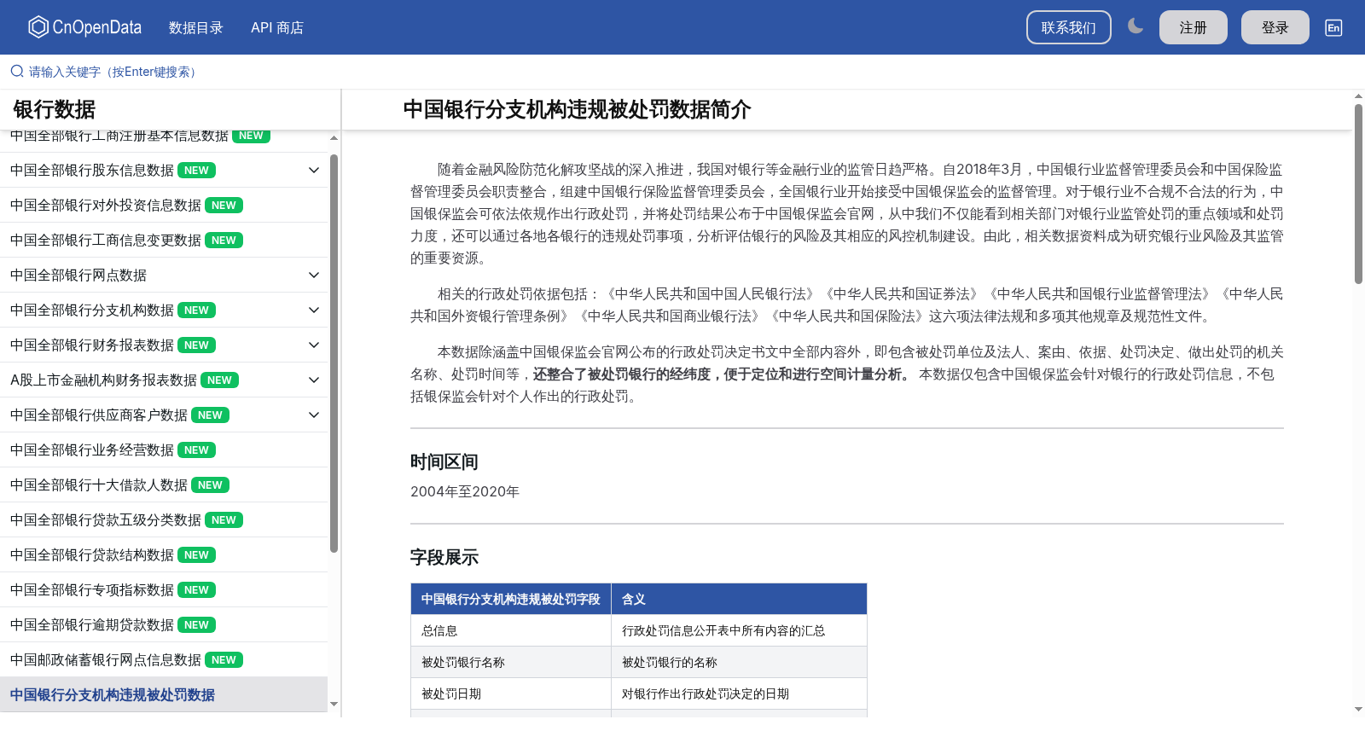1365x731 pixels.
Task: Click the 登录 button
Action: pos(1275,27)
